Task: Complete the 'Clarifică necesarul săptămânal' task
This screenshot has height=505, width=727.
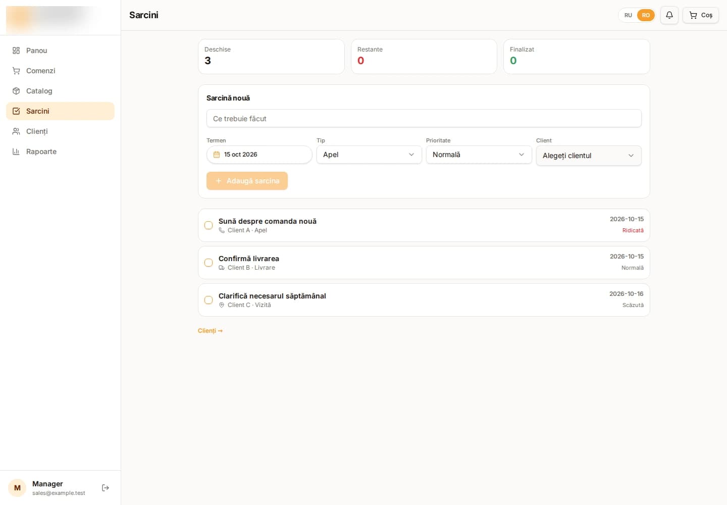Action: [x=209, y=300]
